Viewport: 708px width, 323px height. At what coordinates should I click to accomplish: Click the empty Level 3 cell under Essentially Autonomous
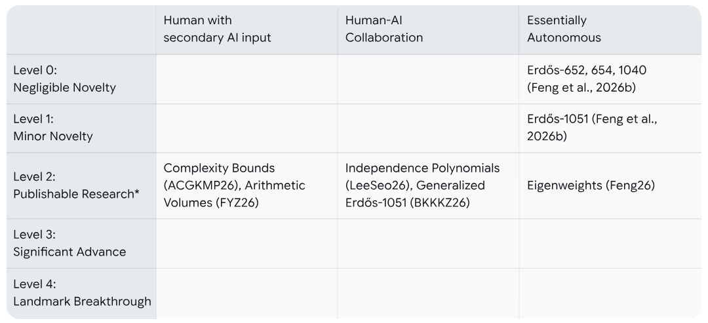pos(610,243)
